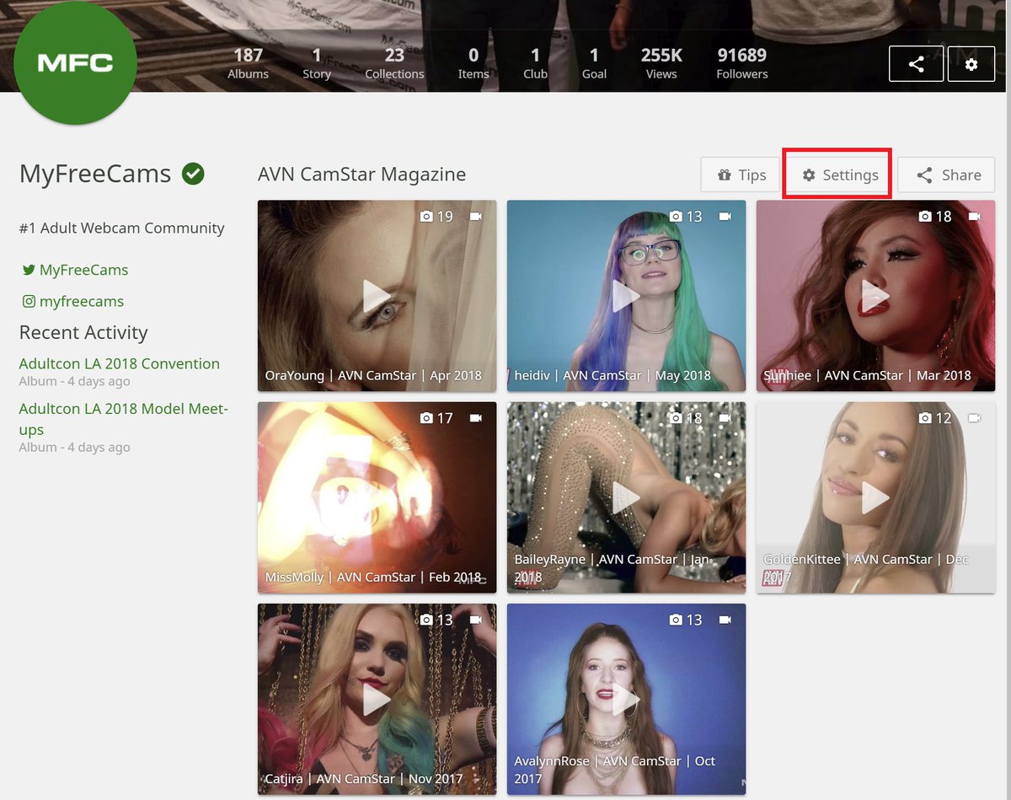Open the OraYoung Apr 2018 album thumbnail
The image size is (1011, 800).
[x=377, y=296]
